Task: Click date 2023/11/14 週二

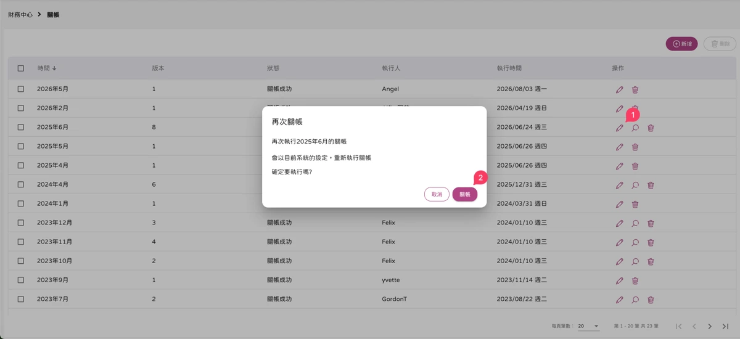Action: (x=522, y=280)
